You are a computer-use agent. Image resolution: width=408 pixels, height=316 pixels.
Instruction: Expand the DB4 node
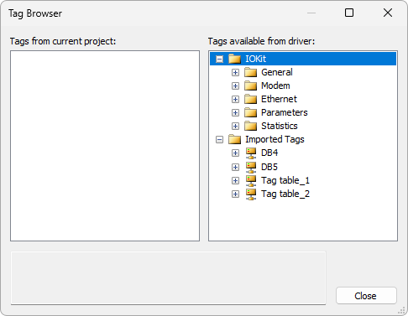235,153
